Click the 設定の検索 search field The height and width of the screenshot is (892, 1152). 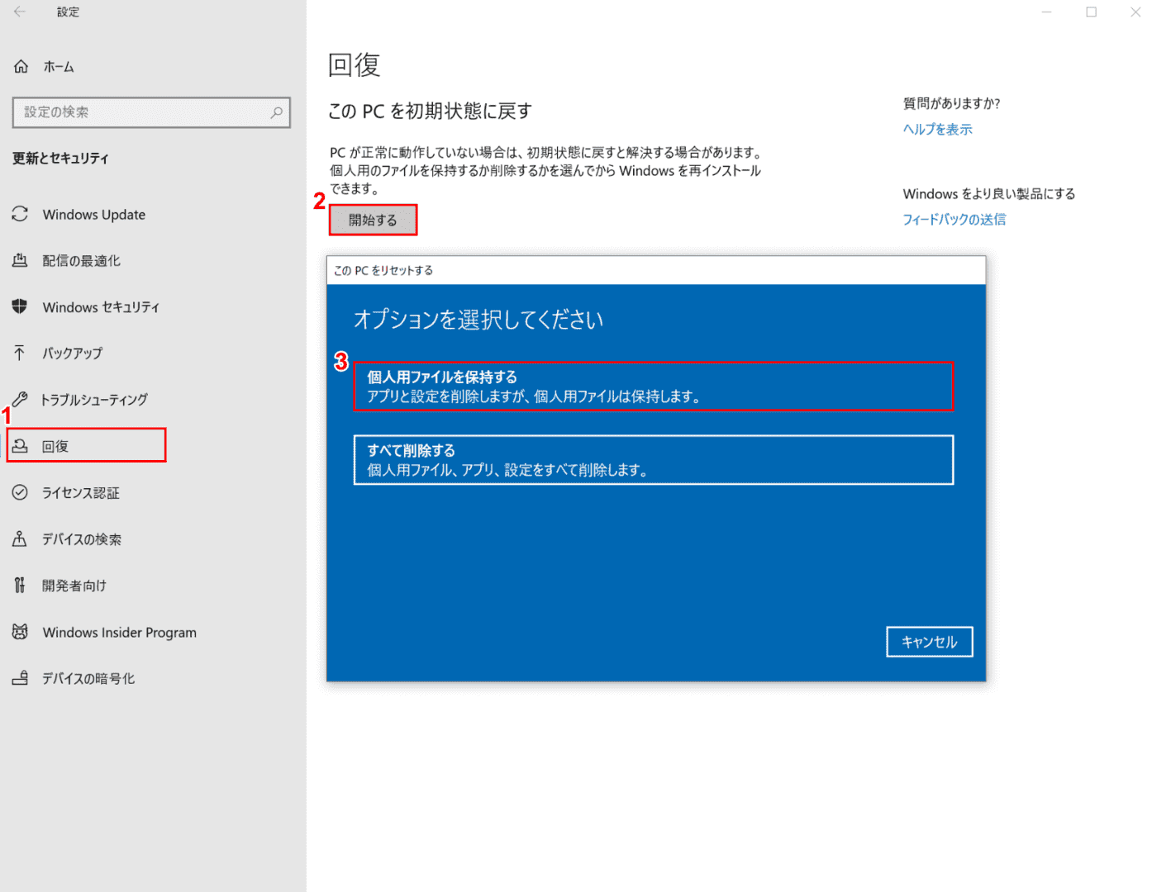point(151,112)
